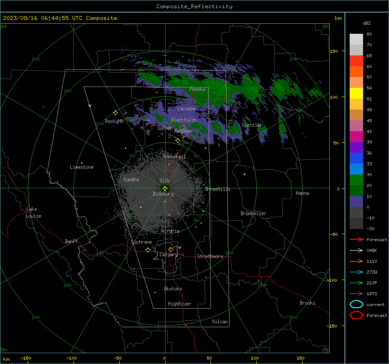Viewport: 389px width, 364px height.
Task: Select the 65 dBZ red swatch
Action: (356, 61)
